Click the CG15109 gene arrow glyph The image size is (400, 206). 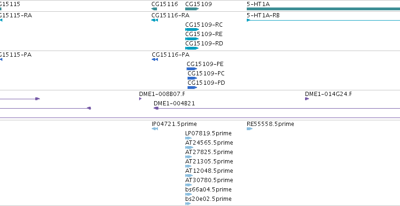pyautogui.click(x=192, y=9)
